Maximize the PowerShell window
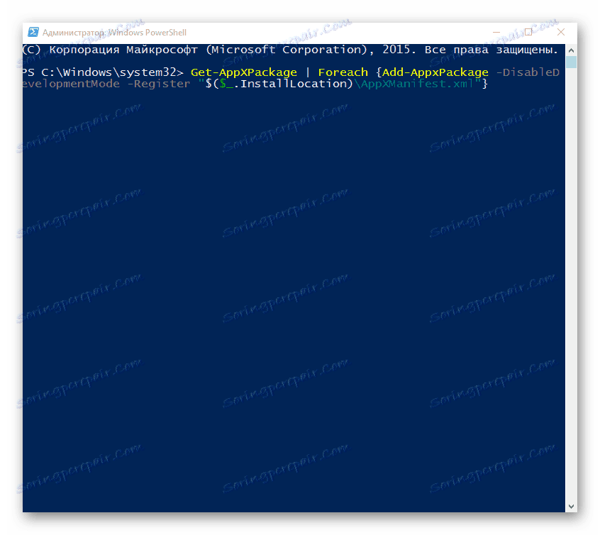 (x=528, y=32)
